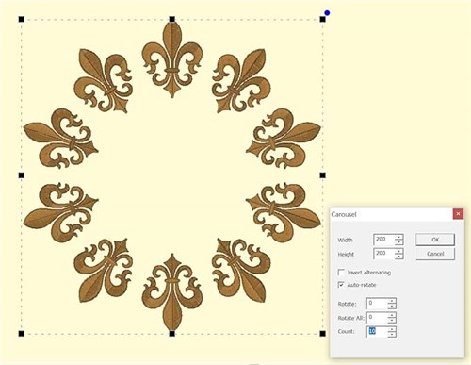Screen dimensions: 471x365
Task: Close the Carousel dialog window
Action: (x=458, y=214)
